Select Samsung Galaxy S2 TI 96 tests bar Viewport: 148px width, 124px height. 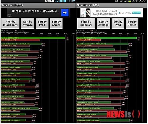tap(94, 79)
